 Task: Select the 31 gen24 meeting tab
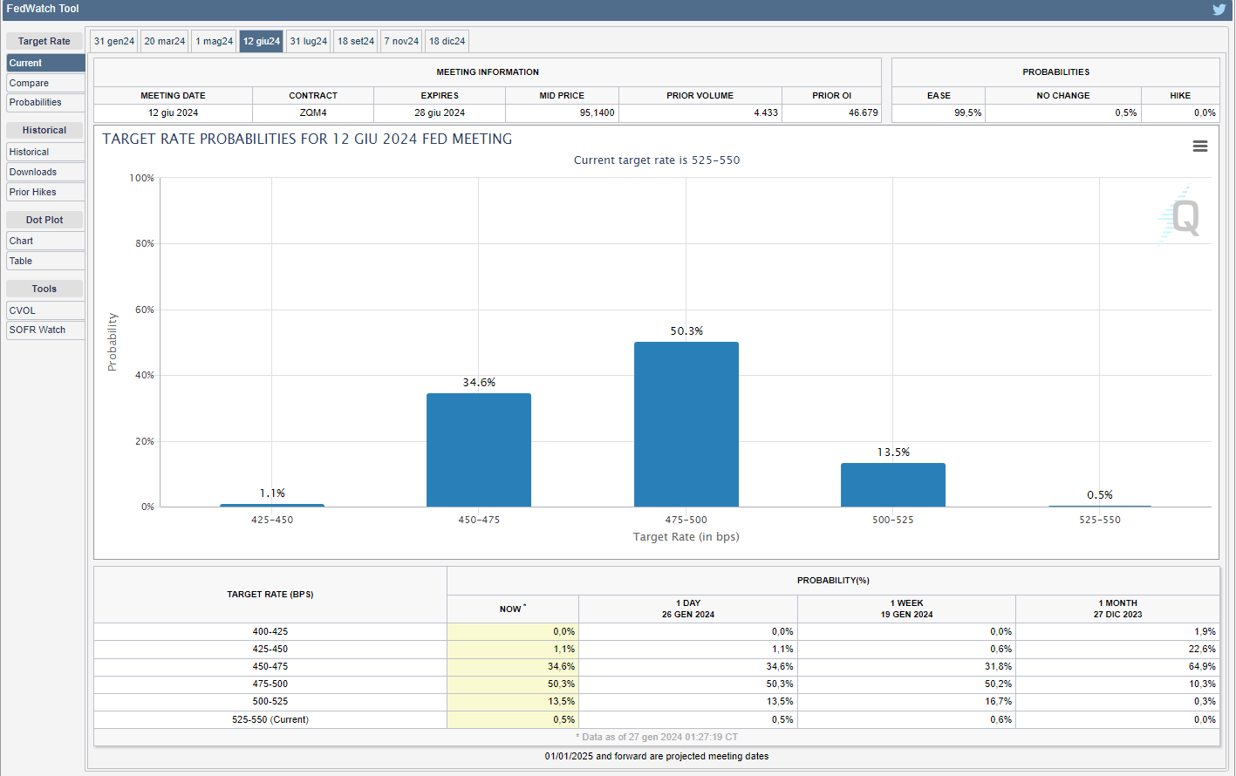pyautogui.click(x=114, y=41)
